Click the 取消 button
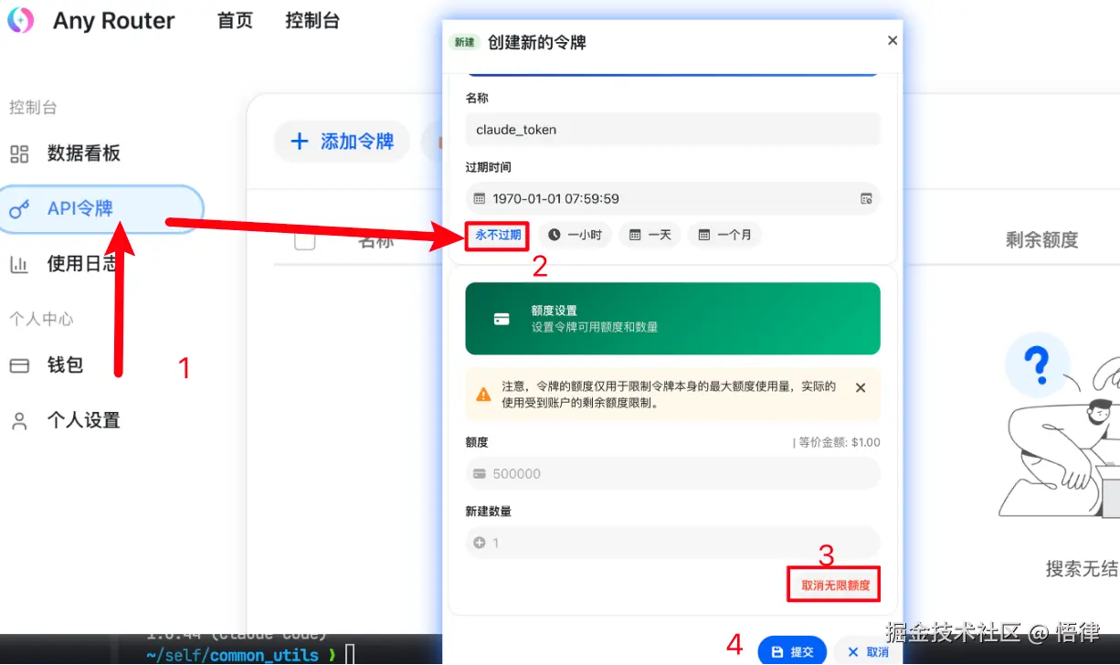This screenshot has width=1120, height=665. (x=868, y=652)
